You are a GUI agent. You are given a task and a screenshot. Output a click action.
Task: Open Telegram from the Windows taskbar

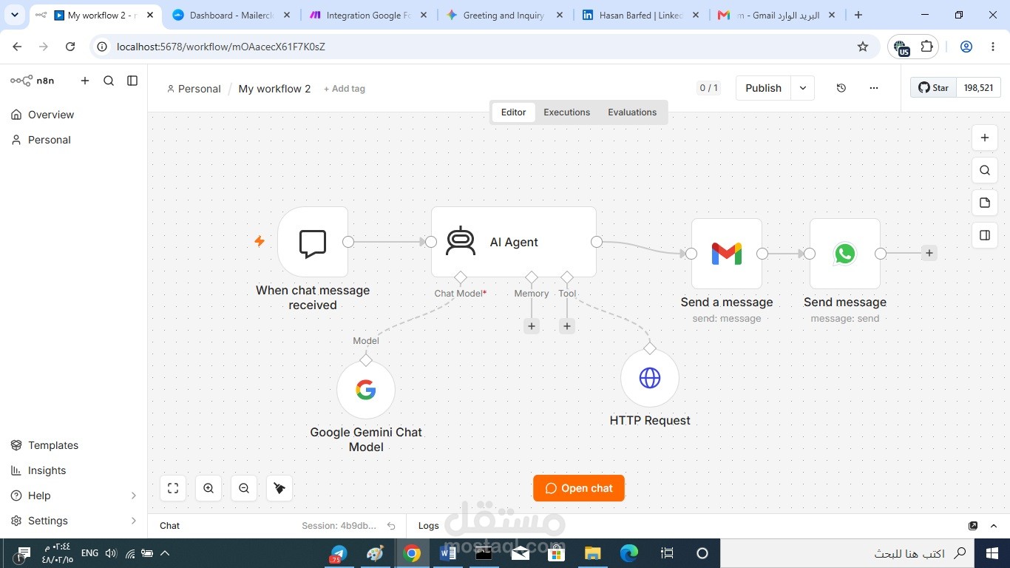[339, 552]
